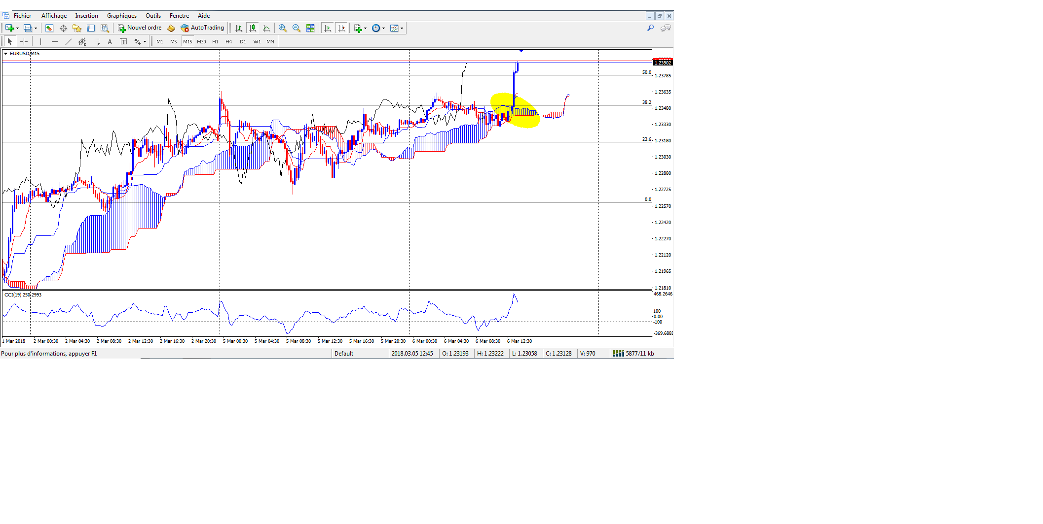
Task: Select the Fibonacci Retracement tool
Action: point(96,41)
